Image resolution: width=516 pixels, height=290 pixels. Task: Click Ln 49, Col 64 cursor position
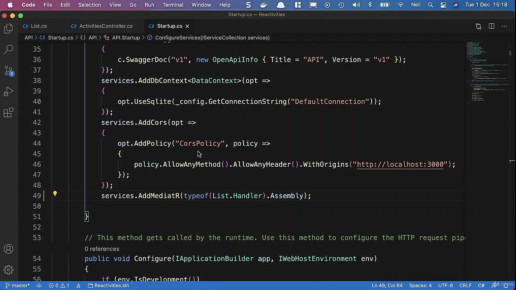point(387,286)
